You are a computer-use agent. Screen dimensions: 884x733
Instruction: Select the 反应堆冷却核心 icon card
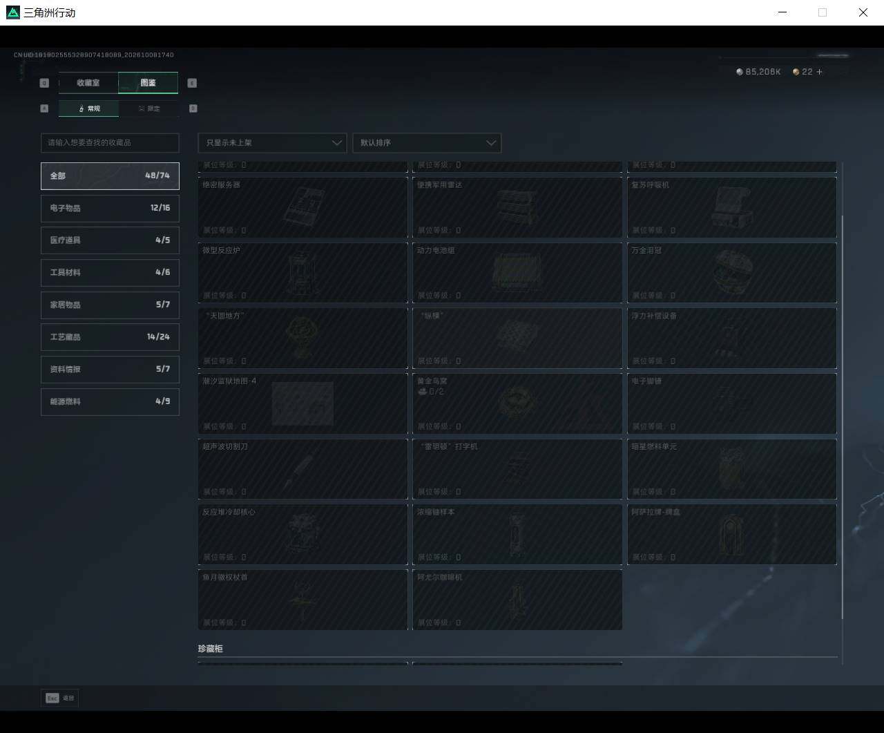click(x=302, y=534)
